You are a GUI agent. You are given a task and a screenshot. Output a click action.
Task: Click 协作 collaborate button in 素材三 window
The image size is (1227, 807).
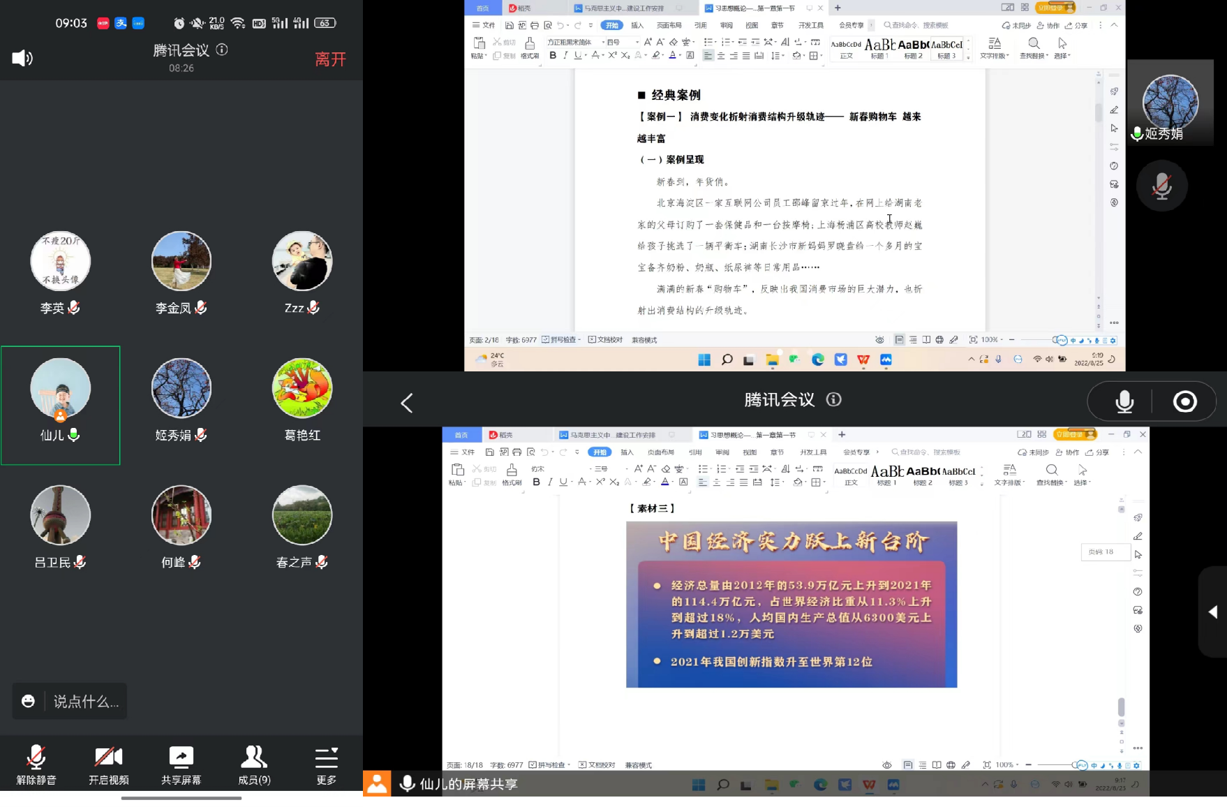click(x=1067, y=452)
